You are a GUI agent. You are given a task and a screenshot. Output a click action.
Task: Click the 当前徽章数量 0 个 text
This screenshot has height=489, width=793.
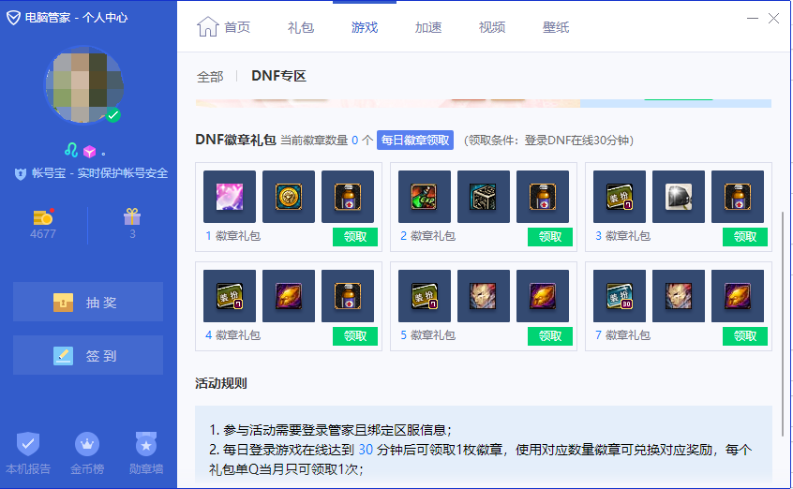pyautogui.click(x=327, y=141)
